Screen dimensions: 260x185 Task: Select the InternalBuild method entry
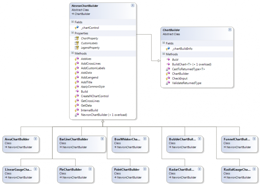pos(89,110)
